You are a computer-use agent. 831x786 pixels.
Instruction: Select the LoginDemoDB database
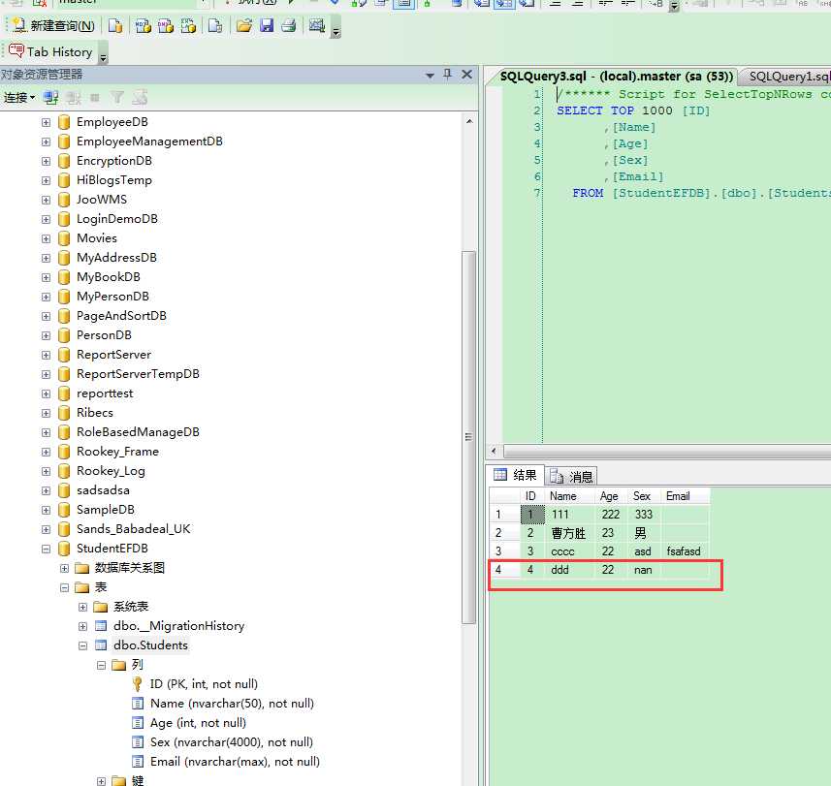click(x=117, y=219)
